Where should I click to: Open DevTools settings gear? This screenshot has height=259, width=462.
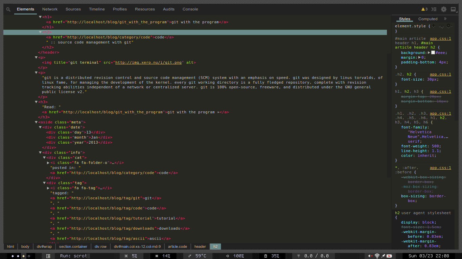[444, 9]
